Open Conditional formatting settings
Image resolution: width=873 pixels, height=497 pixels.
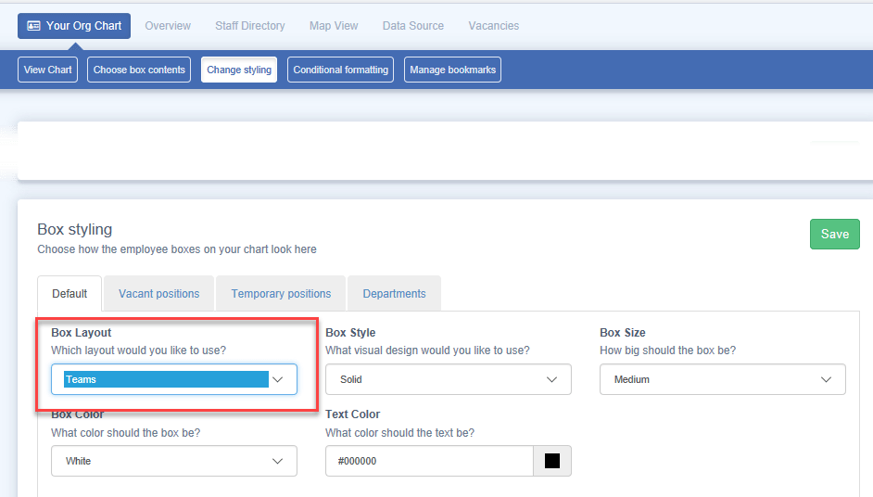point(340,70)
